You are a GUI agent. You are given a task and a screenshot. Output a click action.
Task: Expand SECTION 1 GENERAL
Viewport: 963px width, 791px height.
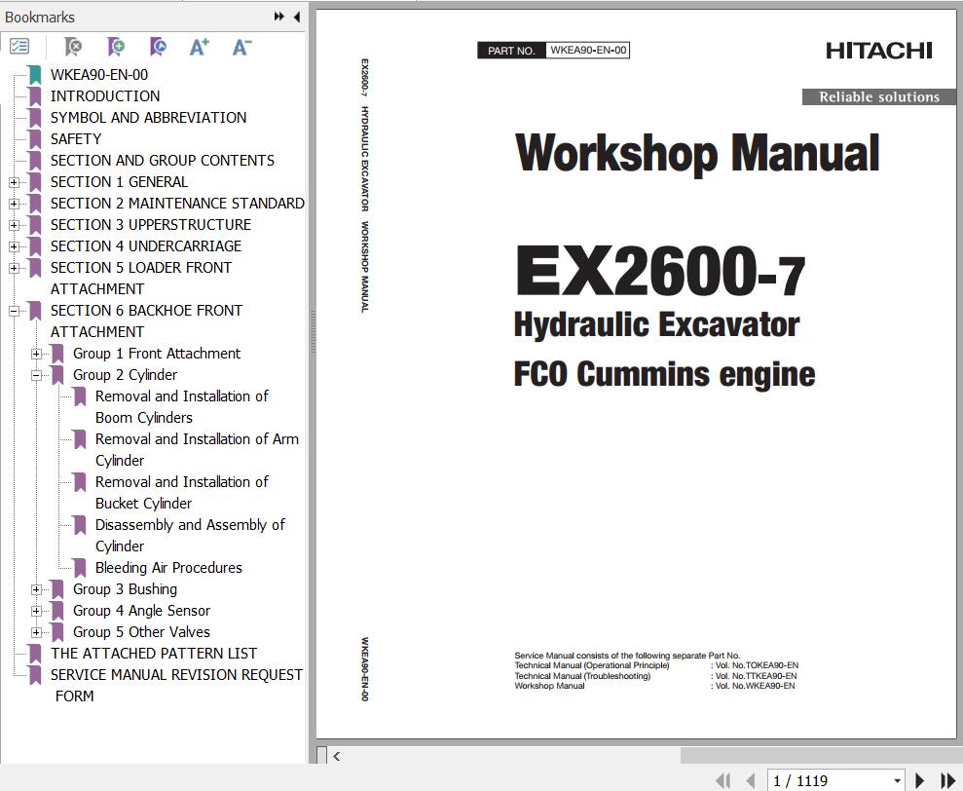(15, 182)
